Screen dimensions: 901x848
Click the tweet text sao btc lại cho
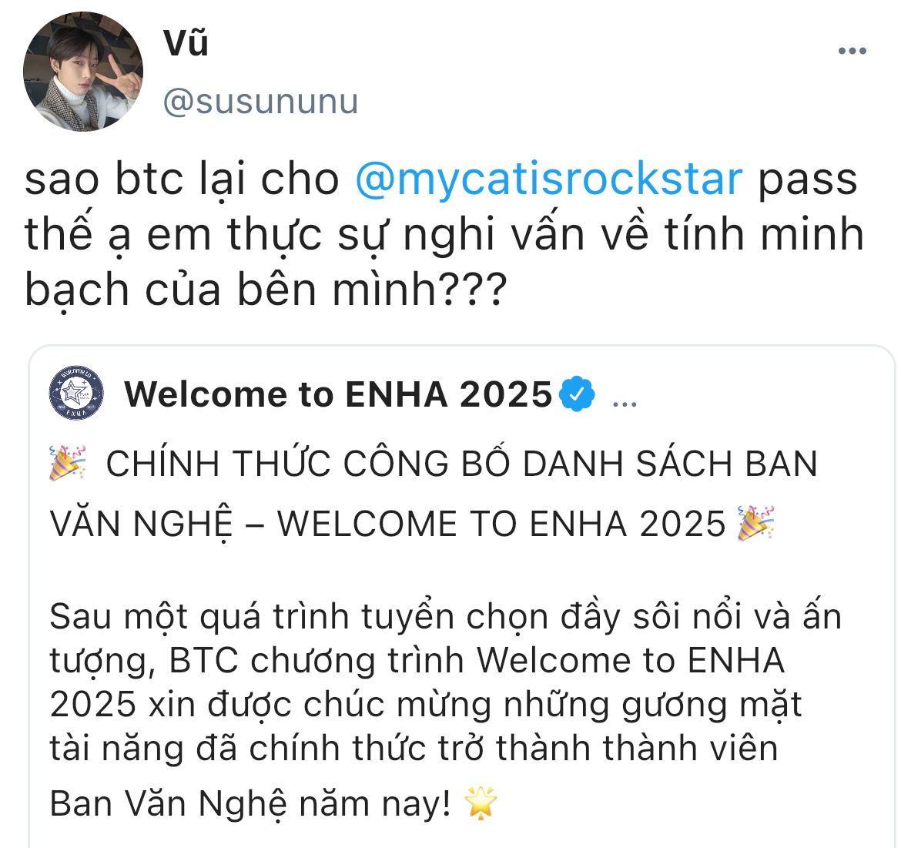coord(182,179)
